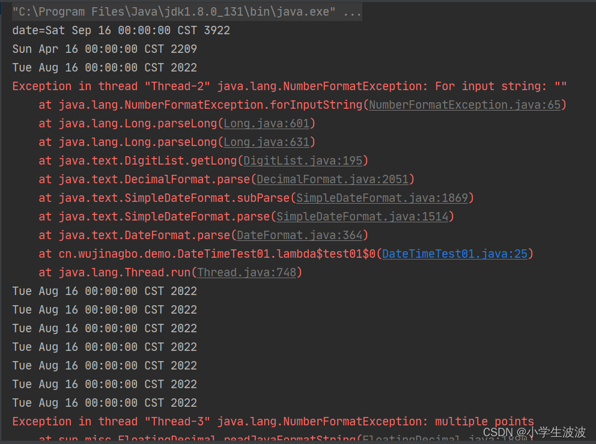Click 'at java.lang.Thread.run' text
This screenshot has width=596, height=444.
pyautogui.click(x=114, y=273)
